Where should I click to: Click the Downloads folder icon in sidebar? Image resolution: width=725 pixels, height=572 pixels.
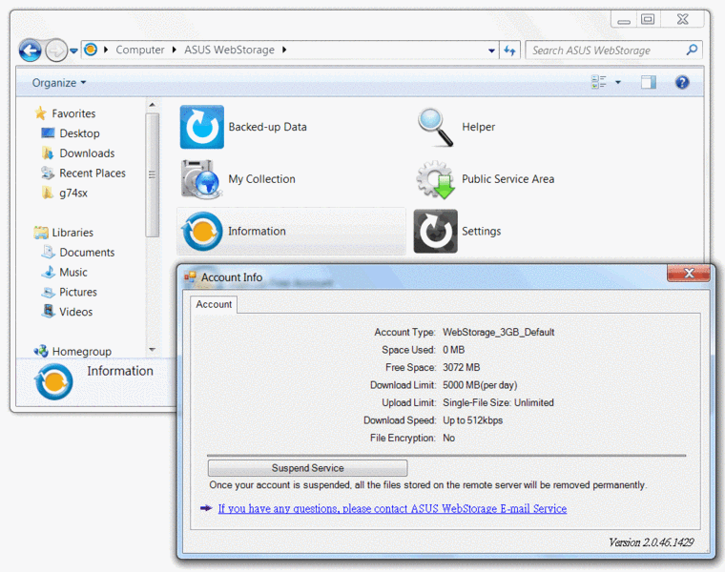pyautogui.click(x=48, y=153)
